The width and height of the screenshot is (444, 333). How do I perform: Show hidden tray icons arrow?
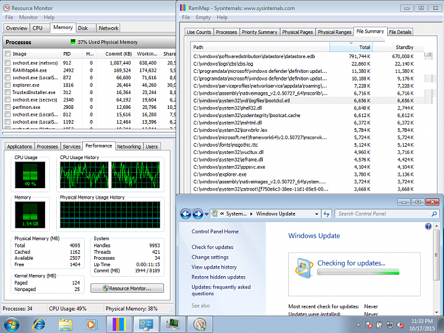click(x=358, y=325)
